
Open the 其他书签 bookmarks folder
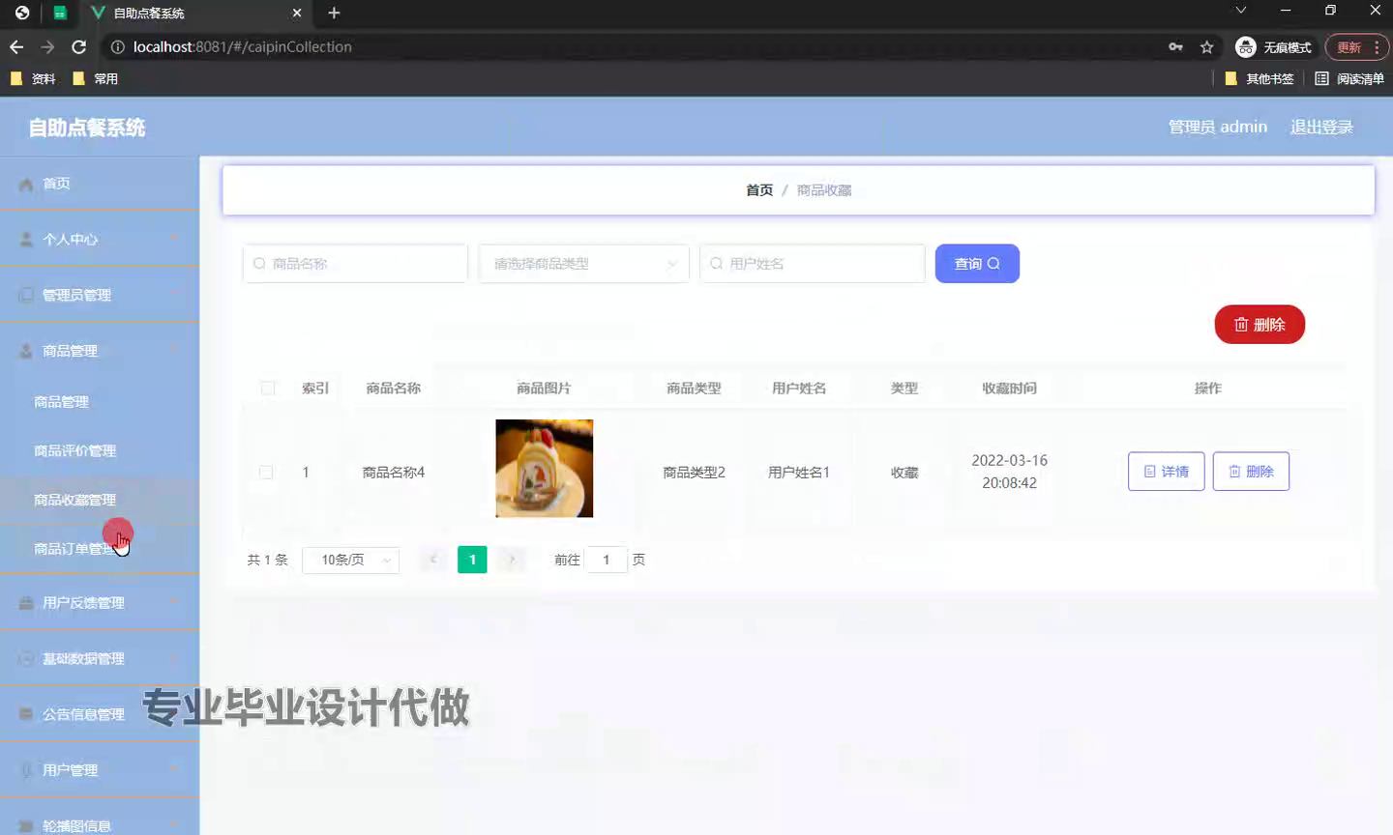click(1260, 78)
